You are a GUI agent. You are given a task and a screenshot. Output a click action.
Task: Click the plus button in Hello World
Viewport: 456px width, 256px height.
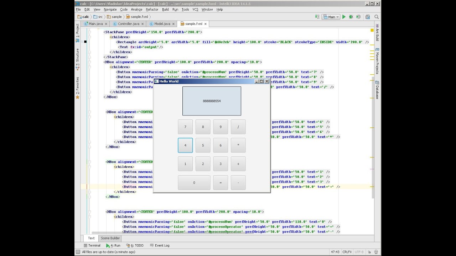point(238,164)
